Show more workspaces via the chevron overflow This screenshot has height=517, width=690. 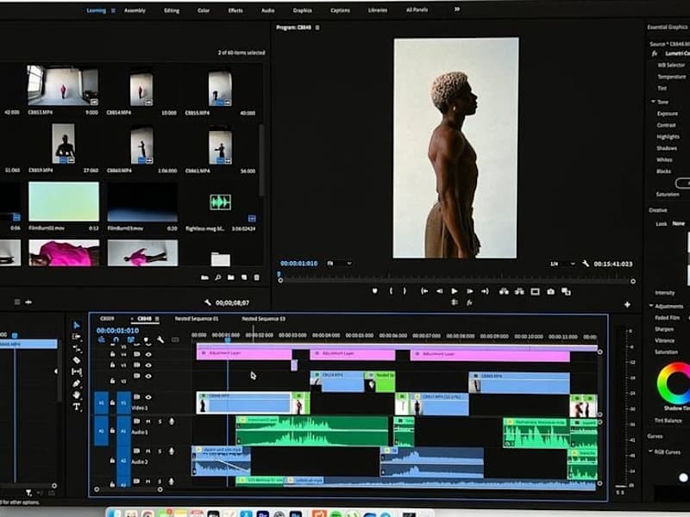457,9
